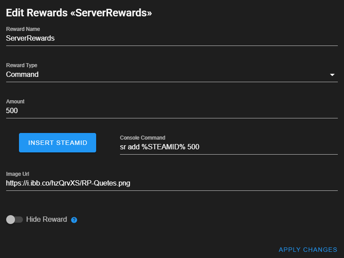Click the INSERT STEAMID button
Image resolution: width=344 pixels, height=258 pixels.
[x=57, y=143]
